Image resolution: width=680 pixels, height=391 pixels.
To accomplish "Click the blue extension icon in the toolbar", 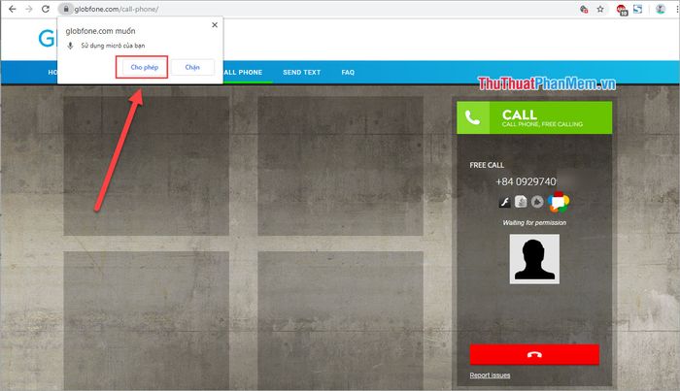I will [637, 9].
